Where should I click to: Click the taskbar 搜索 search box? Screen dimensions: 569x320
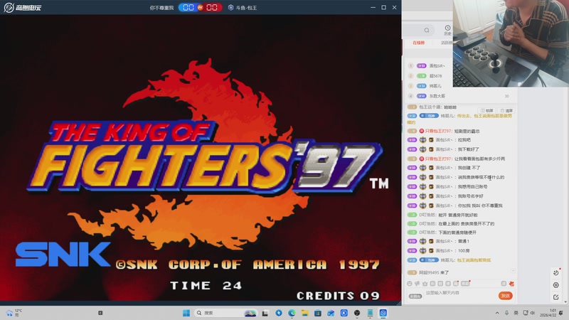click(225, 313)
